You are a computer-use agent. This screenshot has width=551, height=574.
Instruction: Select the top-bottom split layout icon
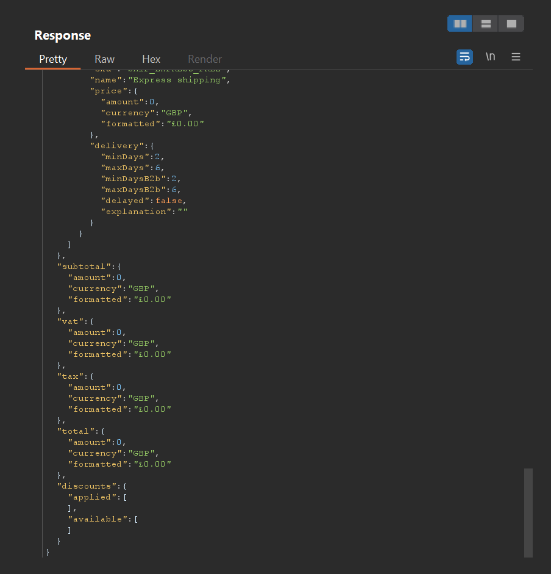(x=486, y=24)
